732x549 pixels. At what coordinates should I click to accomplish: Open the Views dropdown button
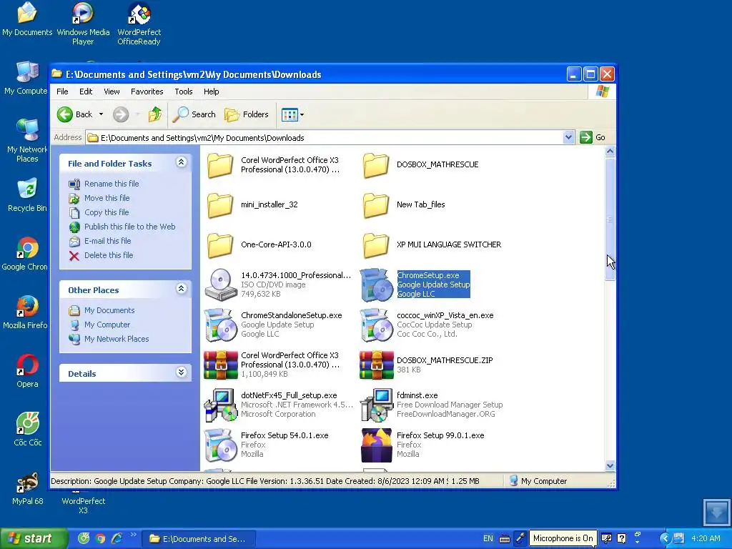coord(292,114)
